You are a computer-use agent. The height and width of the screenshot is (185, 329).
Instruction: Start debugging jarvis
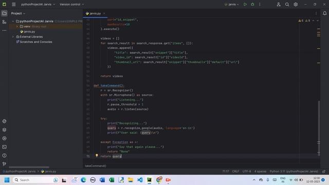(x=252, y=4)
